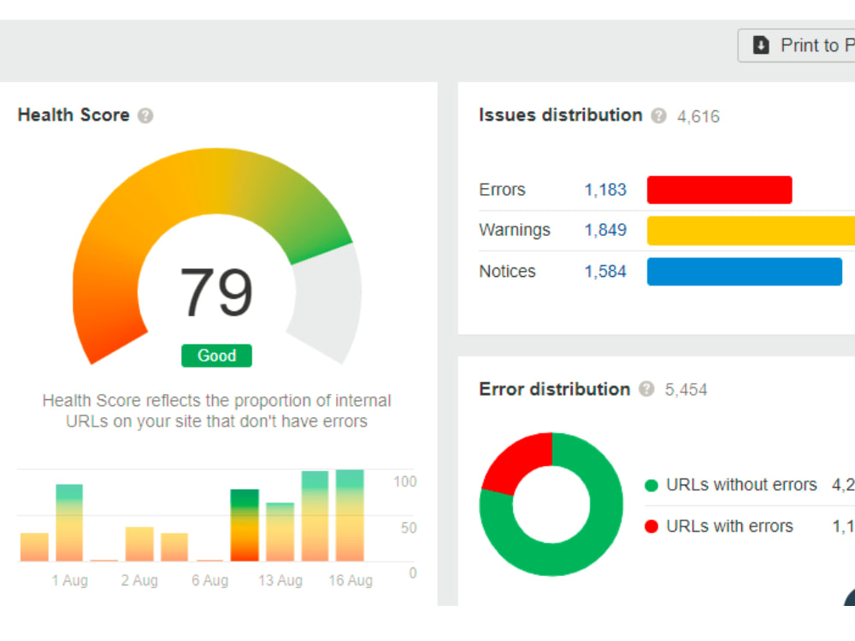Click the 6 Aug axis label
Viewport: 855px width, 641px height.
pyautogui.click(x=210, y=580)
